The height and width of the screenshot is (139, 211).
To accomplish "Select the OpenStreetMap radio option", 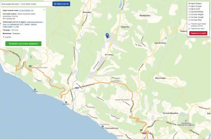I will click(x=189, y=12).
